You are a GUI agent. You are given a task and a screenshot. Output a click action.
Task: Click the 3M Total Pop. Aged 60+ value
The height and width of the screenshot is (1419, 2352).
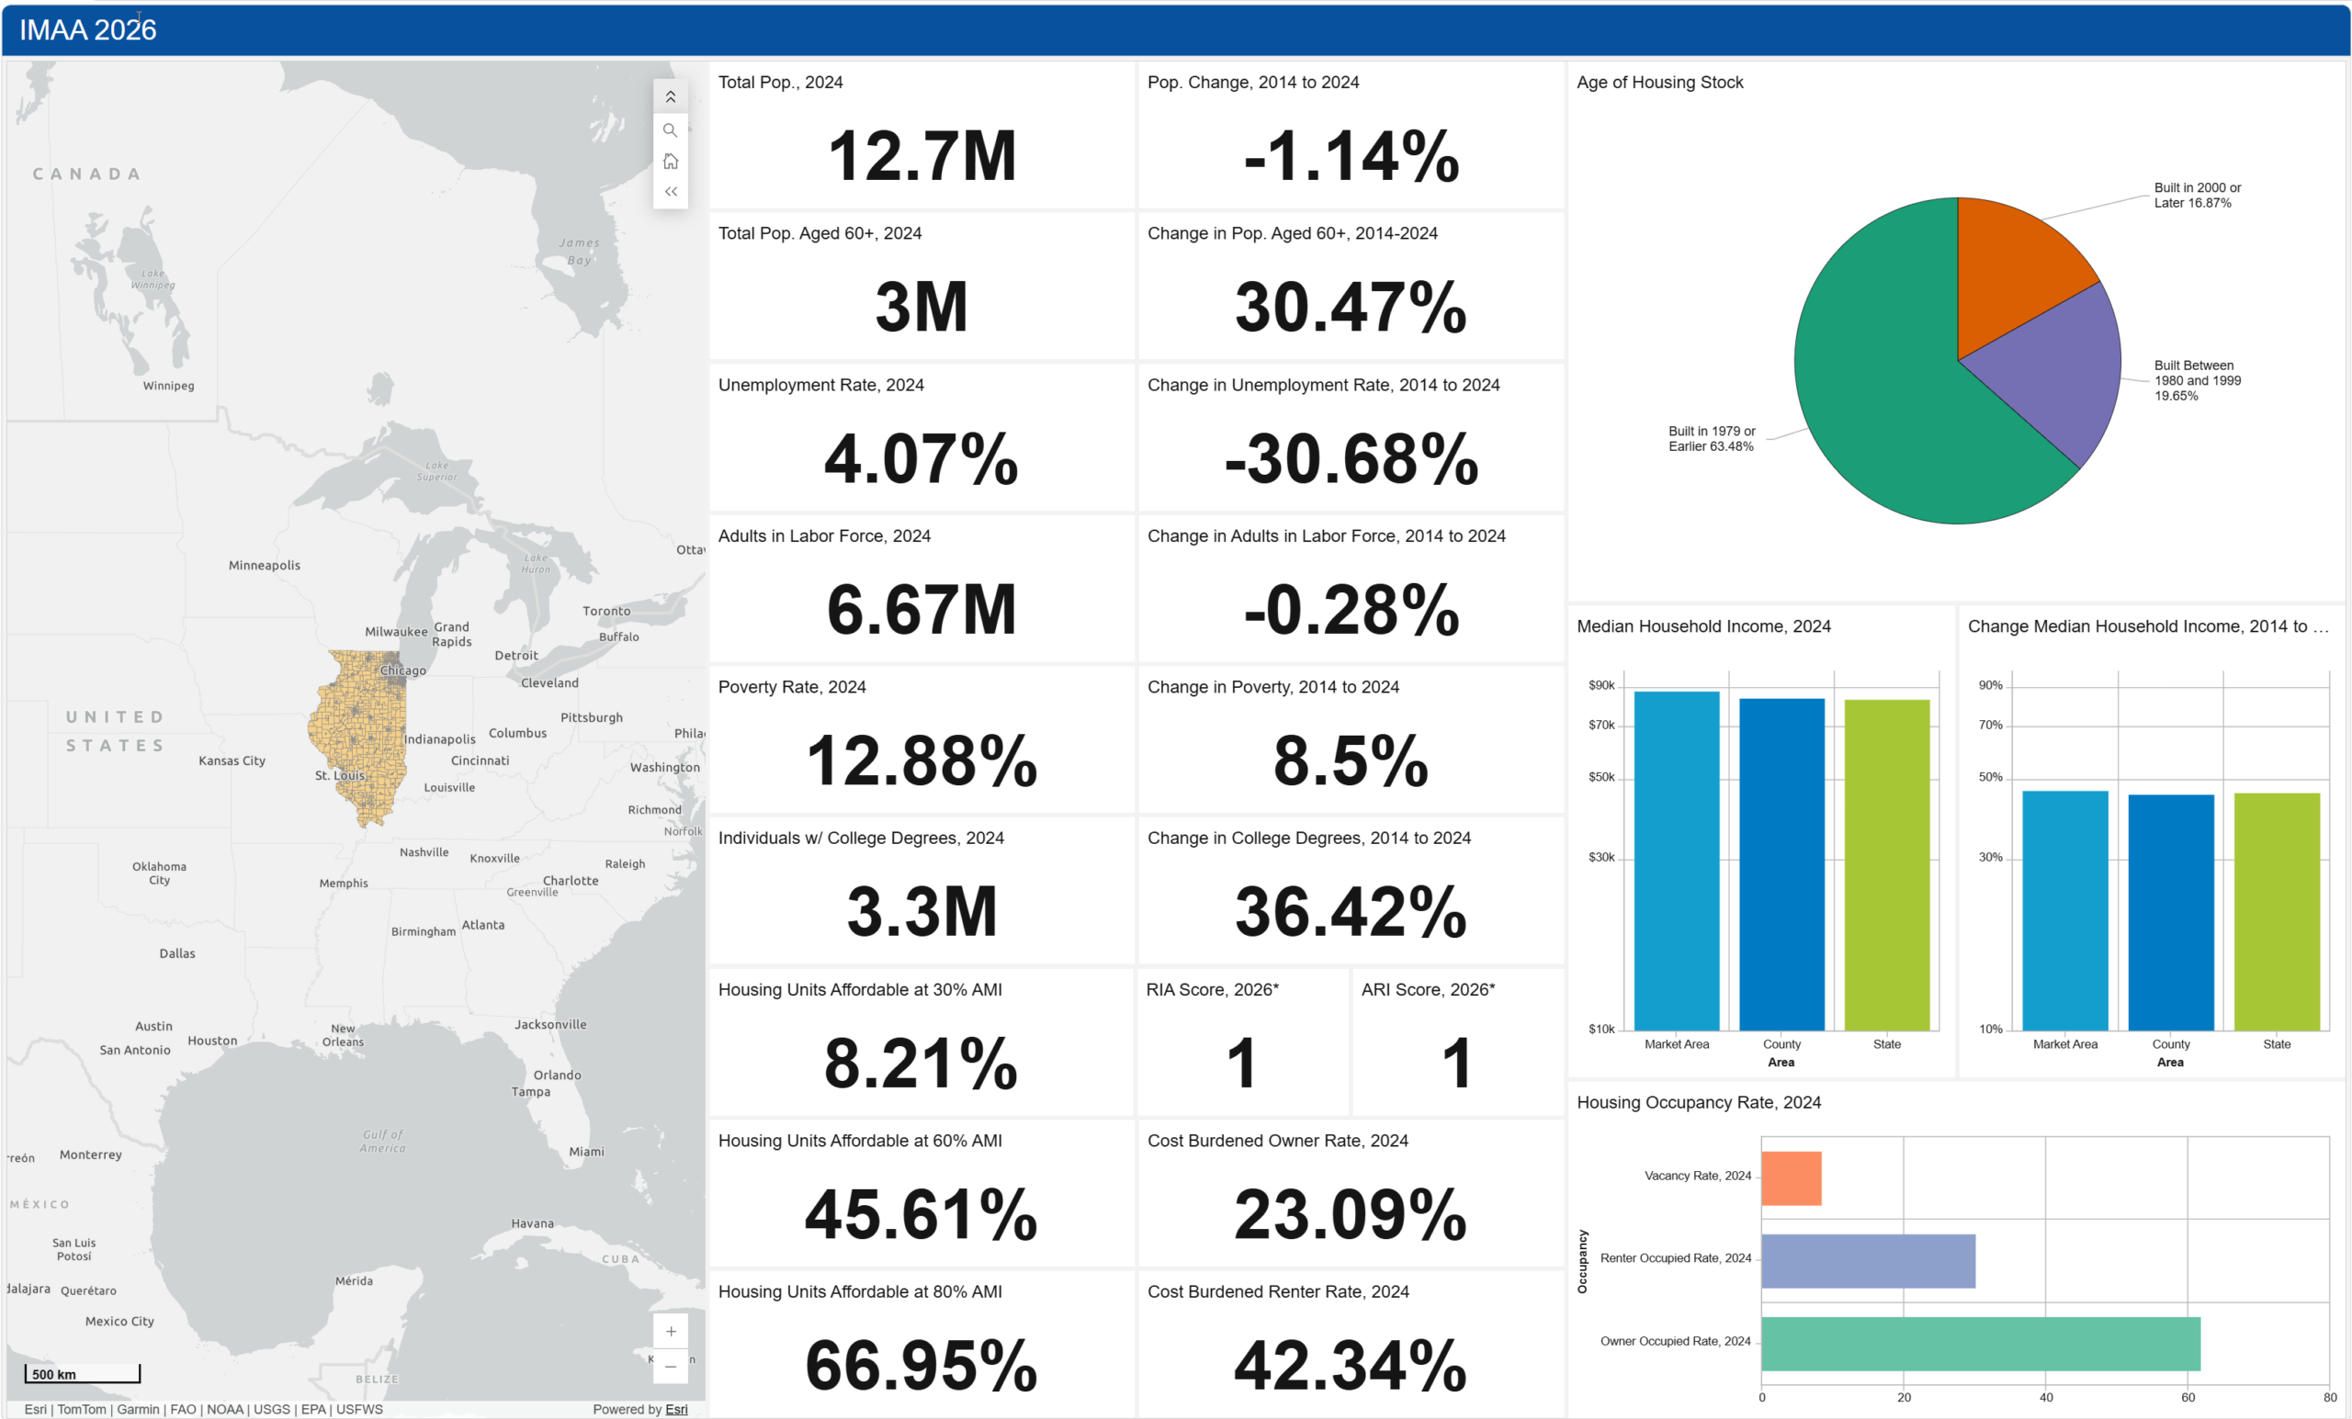pos(922,307)
